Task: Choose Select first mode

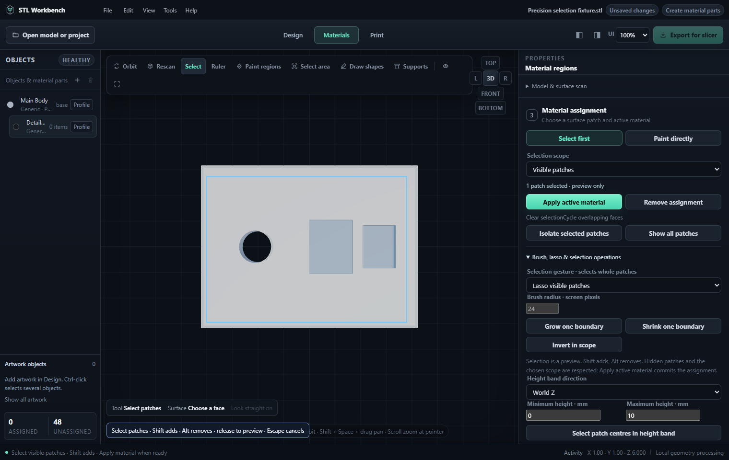Action: pyautogui.click(x=574, y=138)
